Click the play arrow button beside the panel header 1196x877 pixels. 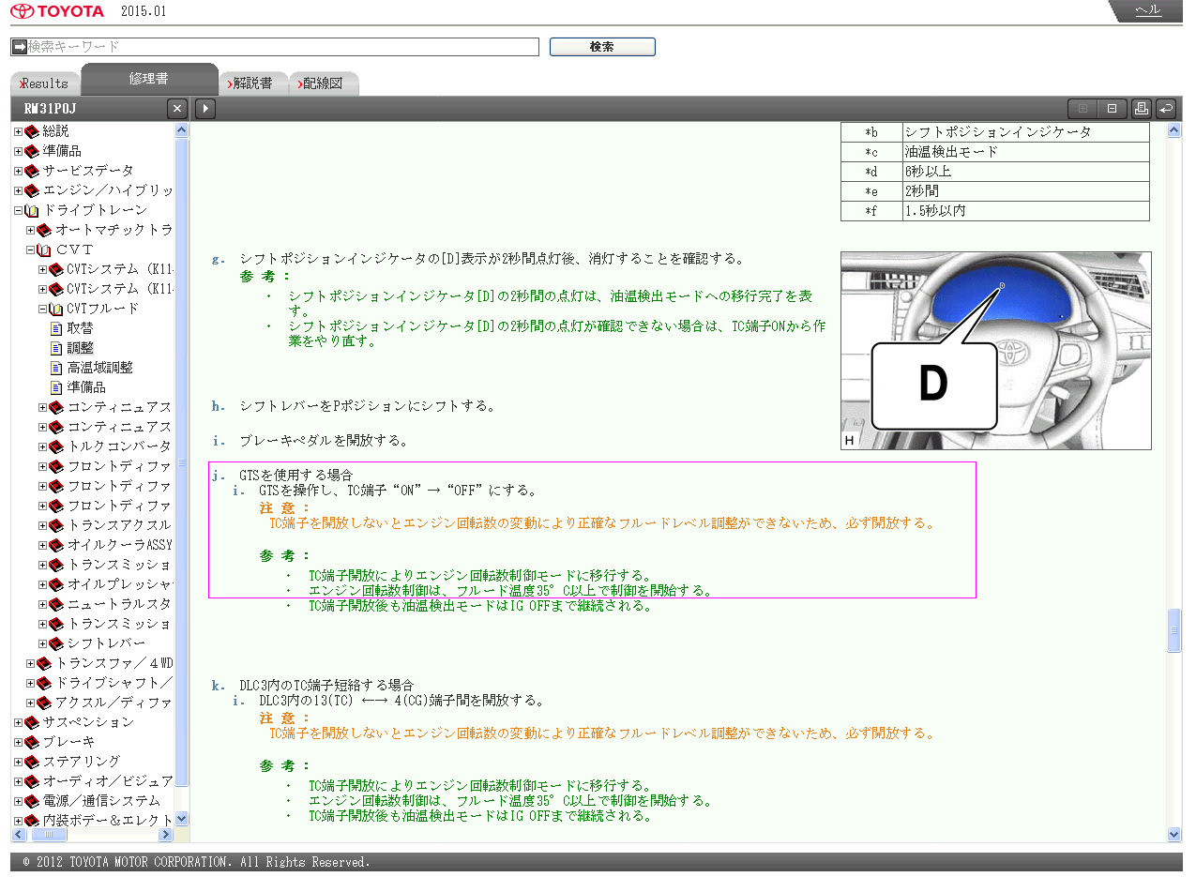204,109
